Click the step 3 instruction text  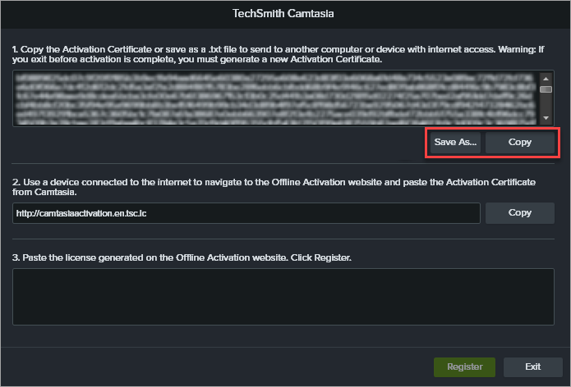point(182,257)
